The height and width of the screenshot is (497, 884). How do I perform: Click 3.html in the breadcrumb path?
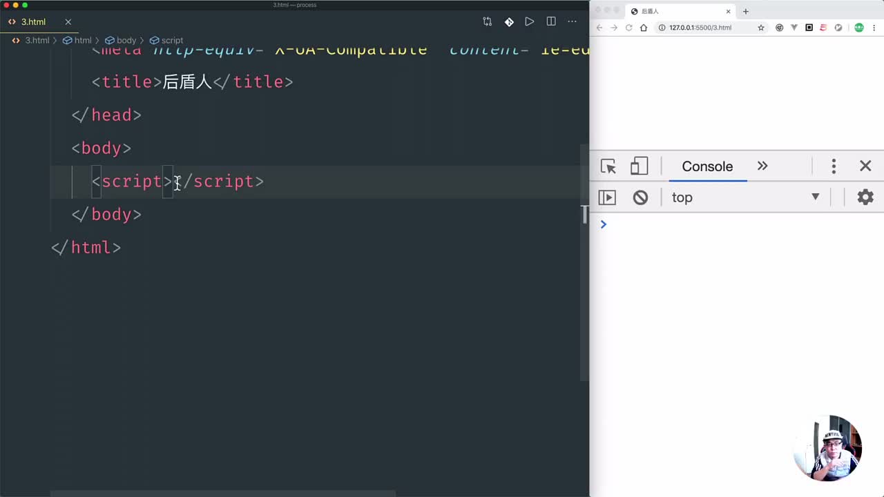[x=37, y=40]
